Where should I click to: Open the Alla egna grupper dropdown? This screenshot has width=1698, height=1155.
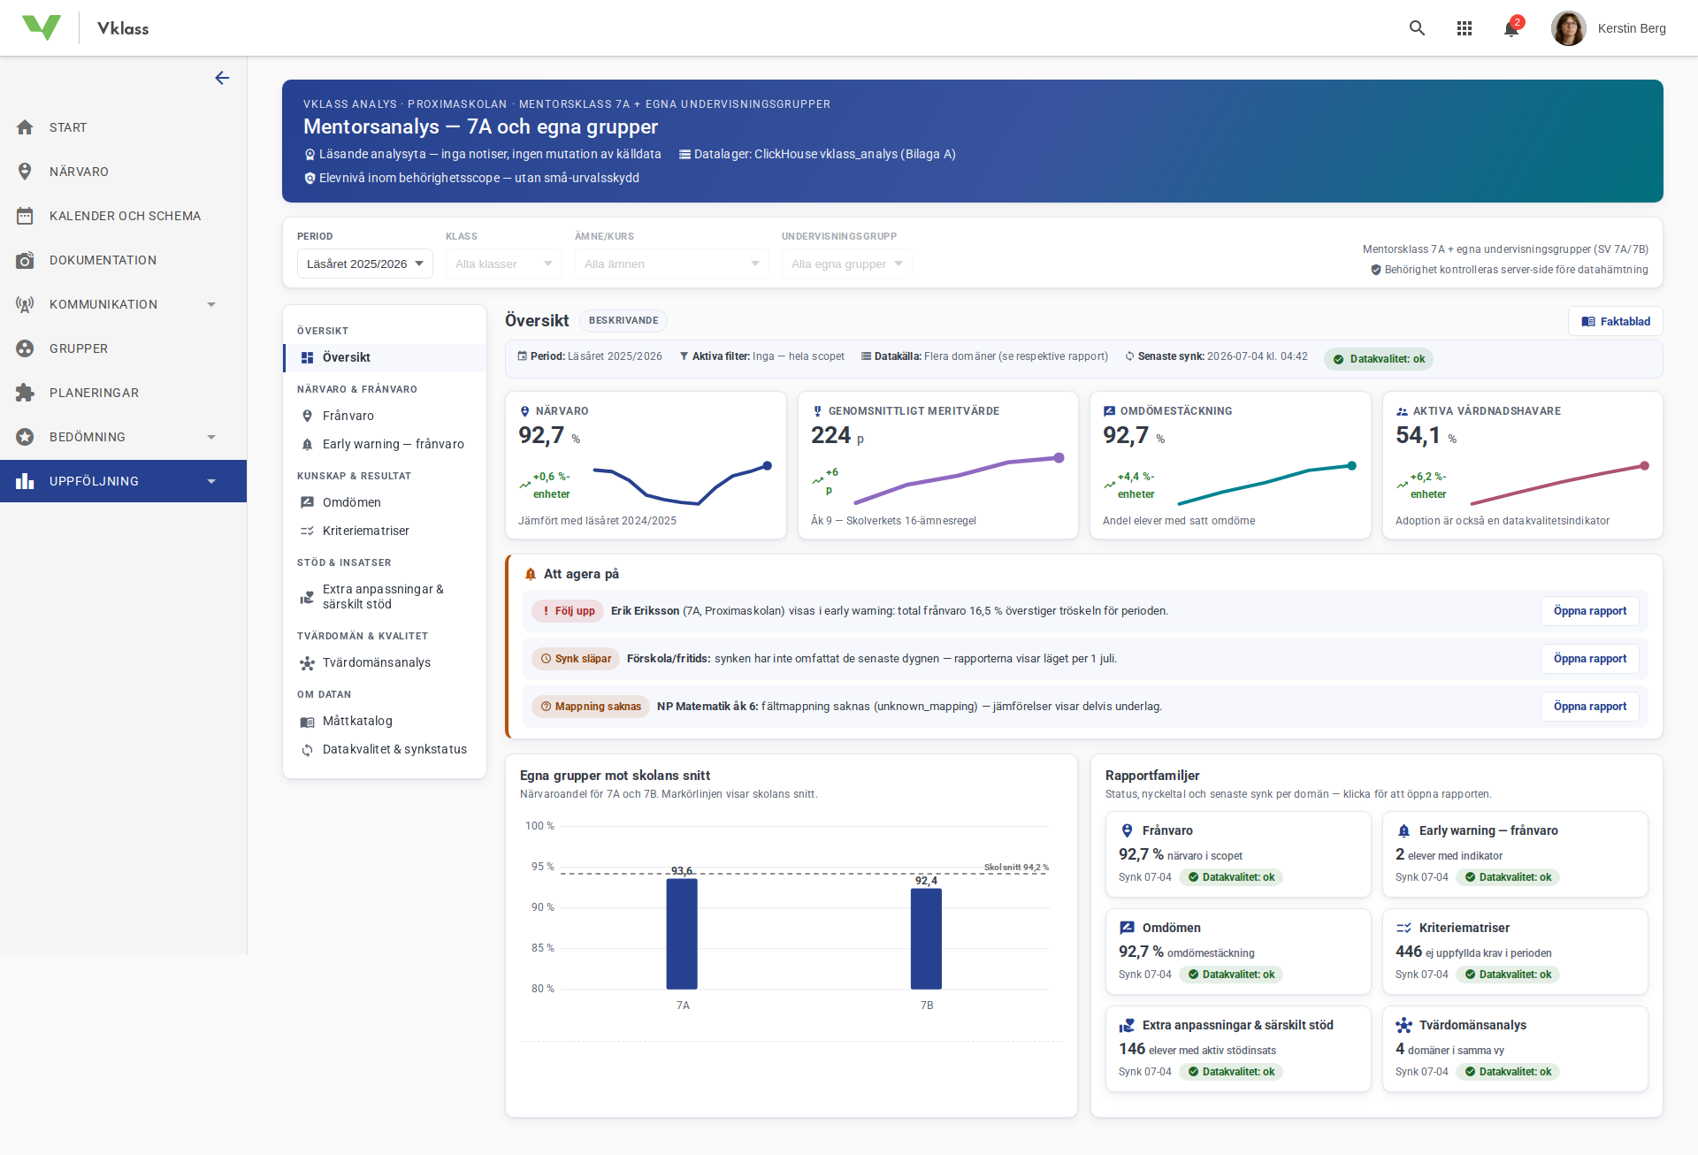[x=847, y=264]
